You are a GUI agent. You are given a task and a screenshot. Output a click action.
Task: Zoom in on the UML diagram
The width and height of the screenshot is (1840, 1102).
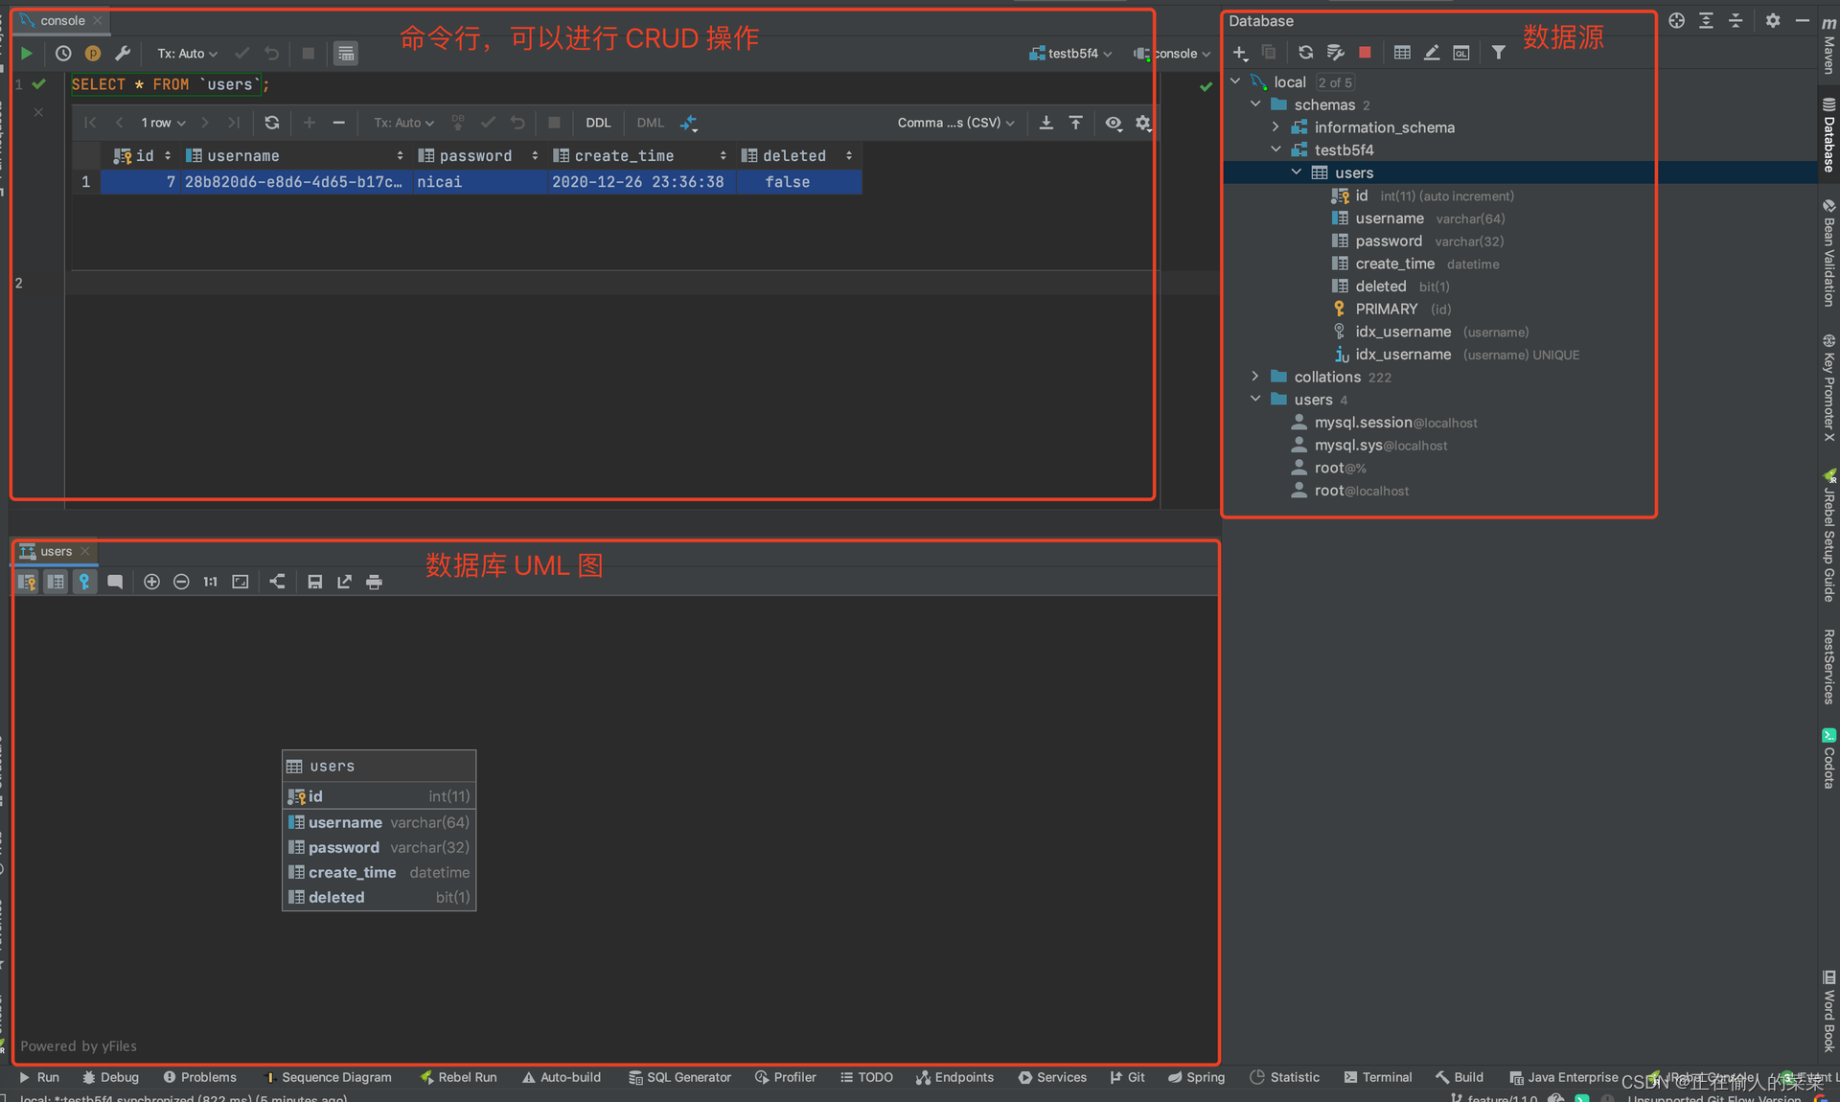151,582
